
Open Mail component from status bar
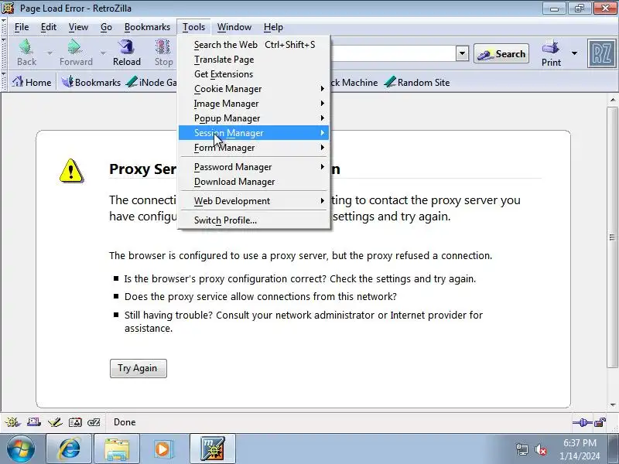pos(33,422)
